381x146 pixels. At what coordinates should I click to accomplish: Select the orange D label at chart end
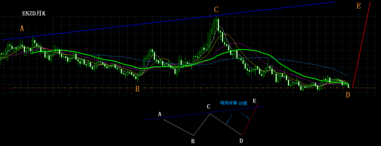[x=348, y=95]
